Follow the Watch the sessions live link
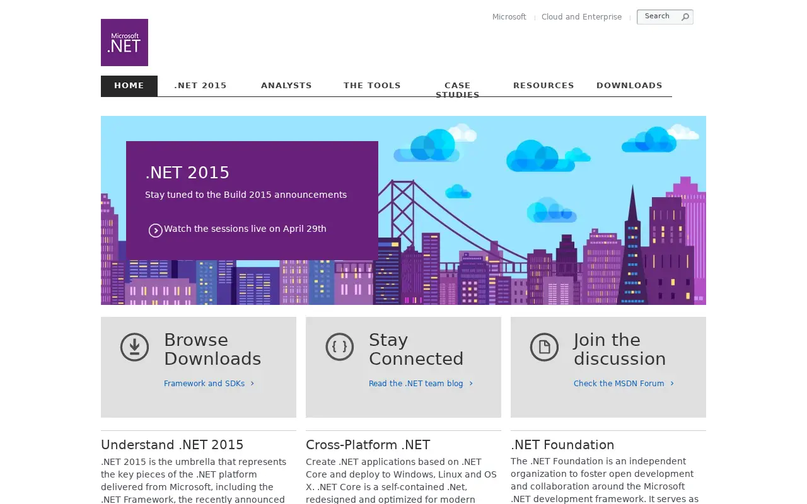Screen dimensions: 807x504 [x=245, y=229]
